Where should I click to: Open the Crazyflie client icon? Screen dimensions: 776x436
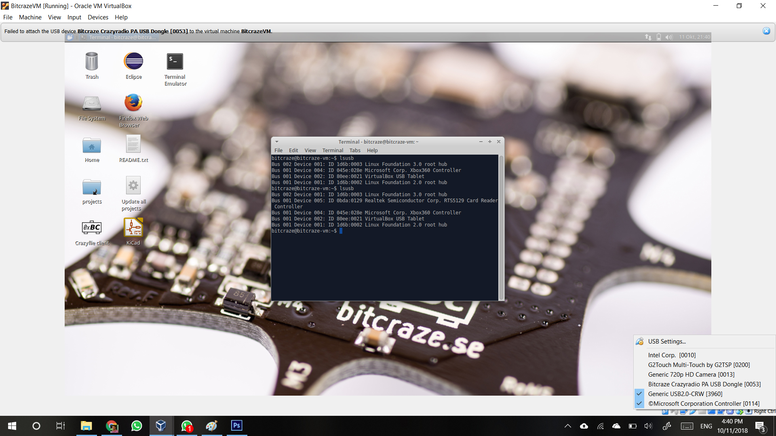[x=92, y=228]
